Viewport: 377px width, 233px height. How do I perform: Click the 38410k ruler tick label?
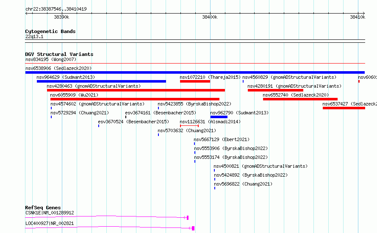(x=358, y=17)
